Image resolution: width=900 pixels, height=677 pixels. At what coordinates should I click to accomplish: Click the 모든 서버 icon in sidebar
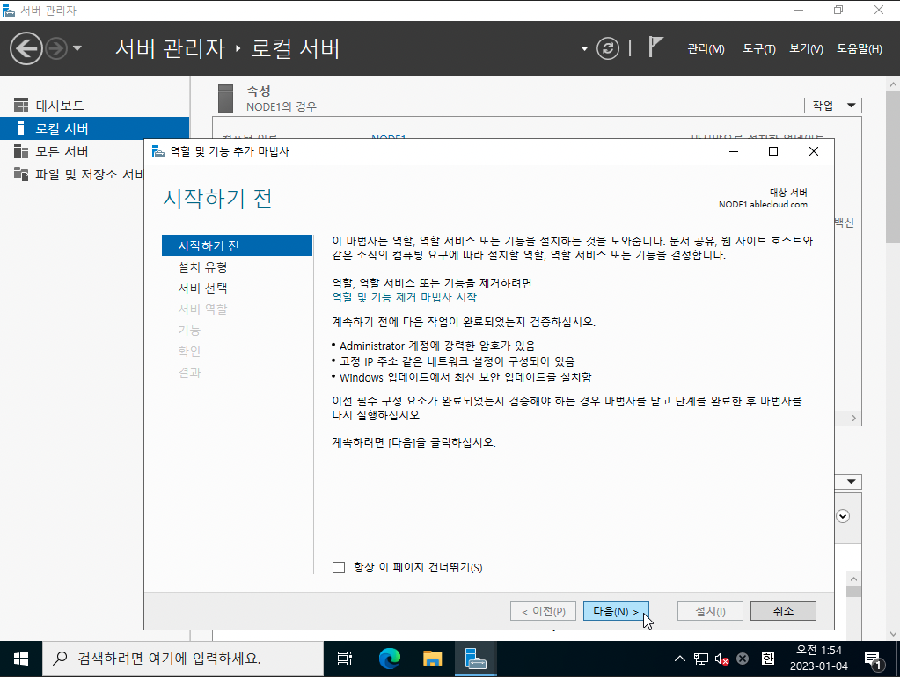[x=21, y=151]
